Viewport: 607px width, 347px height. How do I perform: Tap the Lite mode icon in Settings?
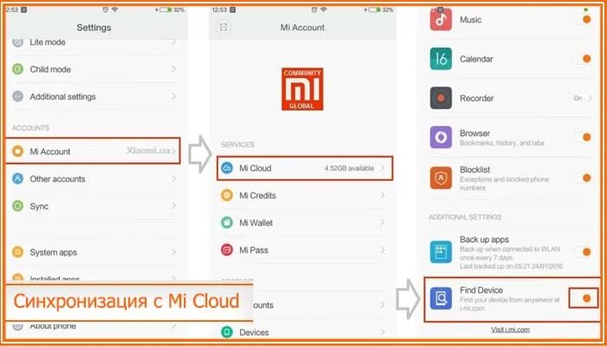pos(17,43)
